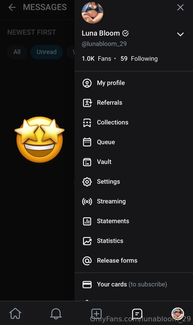This screenshot has height=325, width=193.
Task: Open notifications bell in the bottom bar
Action: 56,314
